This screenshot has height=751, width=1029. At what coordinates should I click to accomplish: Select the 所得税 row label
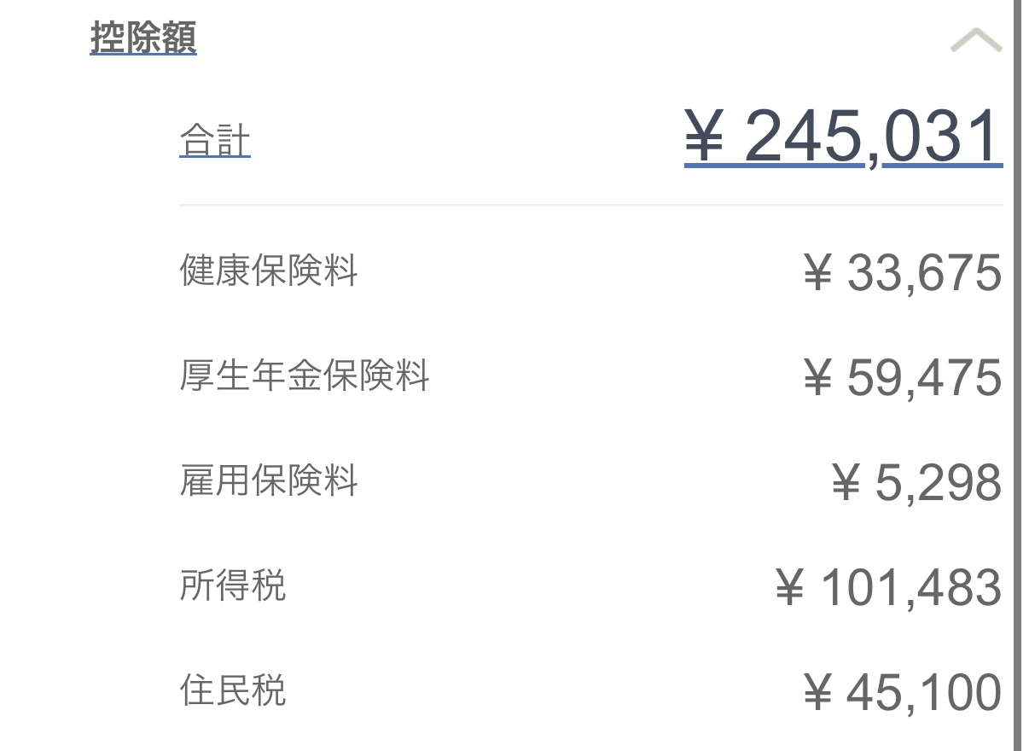(233, 585)
